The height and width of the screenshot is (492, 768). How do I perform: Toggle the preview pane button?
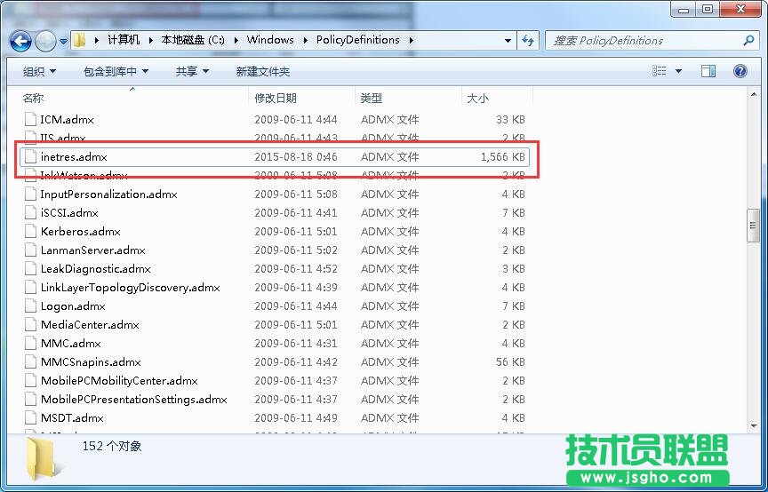click(708, 71)
